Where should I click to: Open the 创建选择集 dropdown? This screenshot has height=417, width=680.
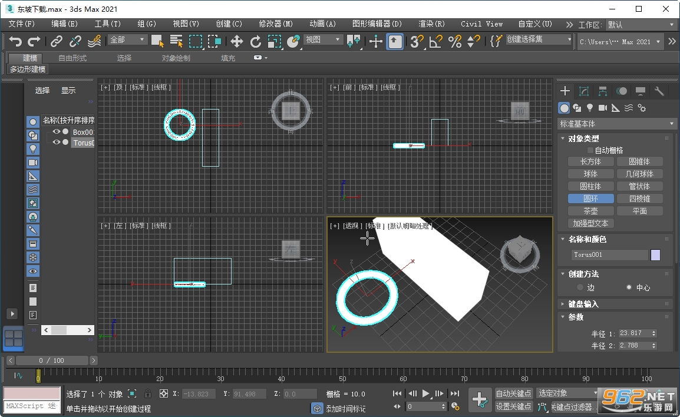pyautogui.click(x=540, y=39)
